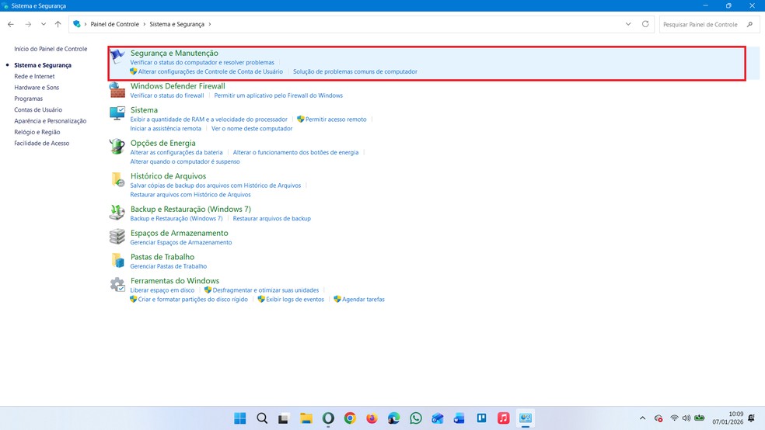
Task: Open the Espaços de Armazenamento drives icon
Action: (117, 237)
